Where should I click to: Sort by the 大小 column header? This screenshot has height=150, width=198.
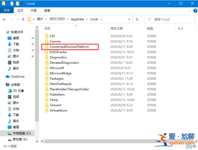[x=180, y=28]
